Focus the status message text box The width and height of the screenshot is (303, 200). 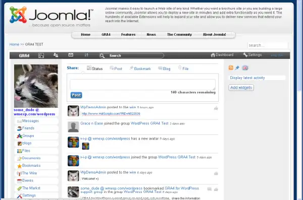click(x=142, y=85)
